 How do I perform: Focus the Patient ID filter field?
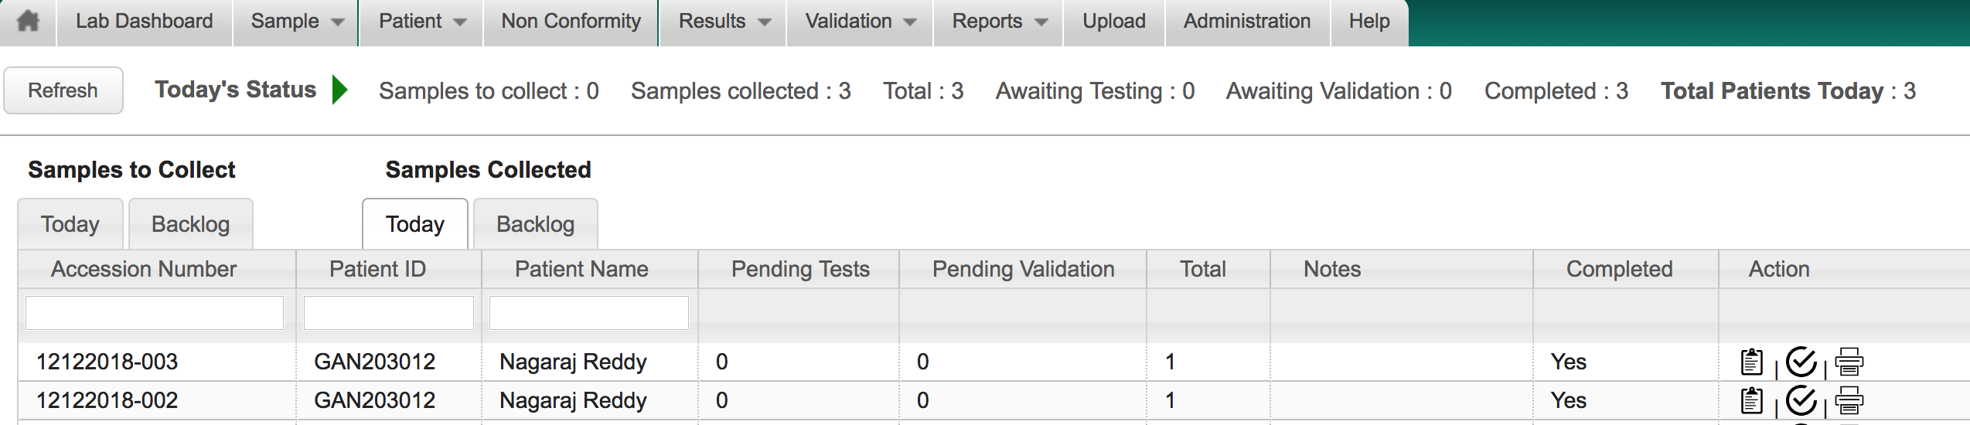pos(389,313)
